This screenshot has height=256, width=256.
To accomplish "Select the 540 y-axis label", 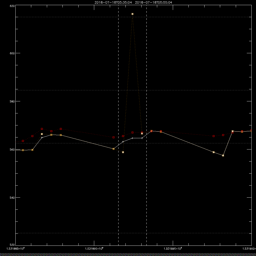I will [x=12, y=198].
